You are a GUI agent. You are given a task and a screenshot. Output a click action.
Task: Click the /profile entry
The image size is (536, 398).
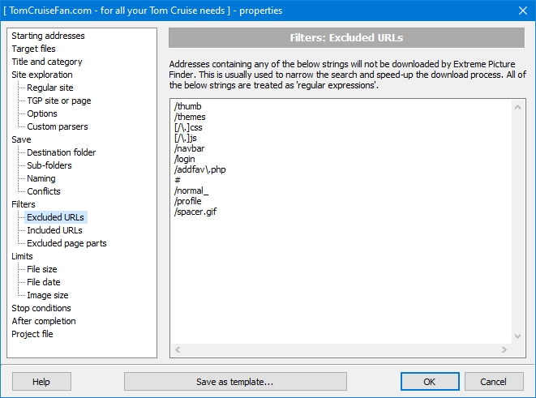[x=187, y=202]
